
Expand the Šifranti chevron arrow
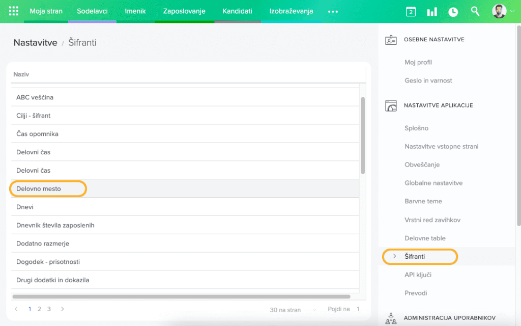pos(395,256)
